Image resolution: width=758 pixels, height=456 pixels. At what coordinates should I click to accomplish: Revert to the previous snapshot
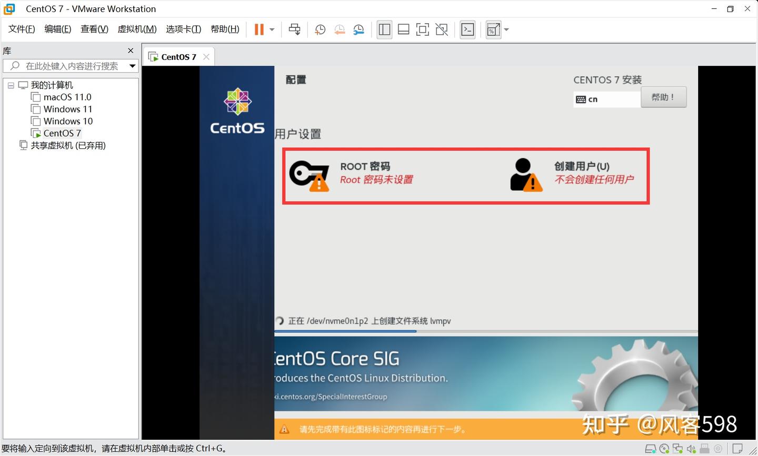(340, 29)
